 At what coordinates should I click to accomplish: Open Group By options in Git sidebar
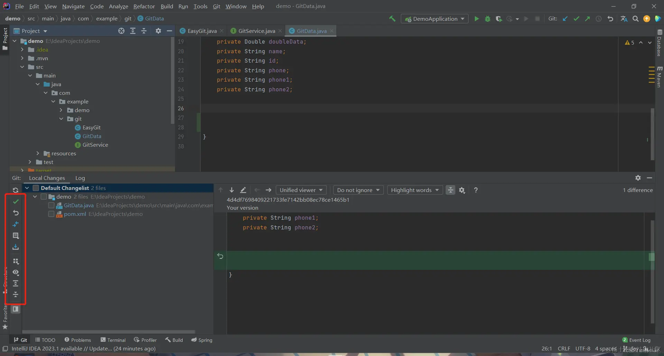pos(16,261)
